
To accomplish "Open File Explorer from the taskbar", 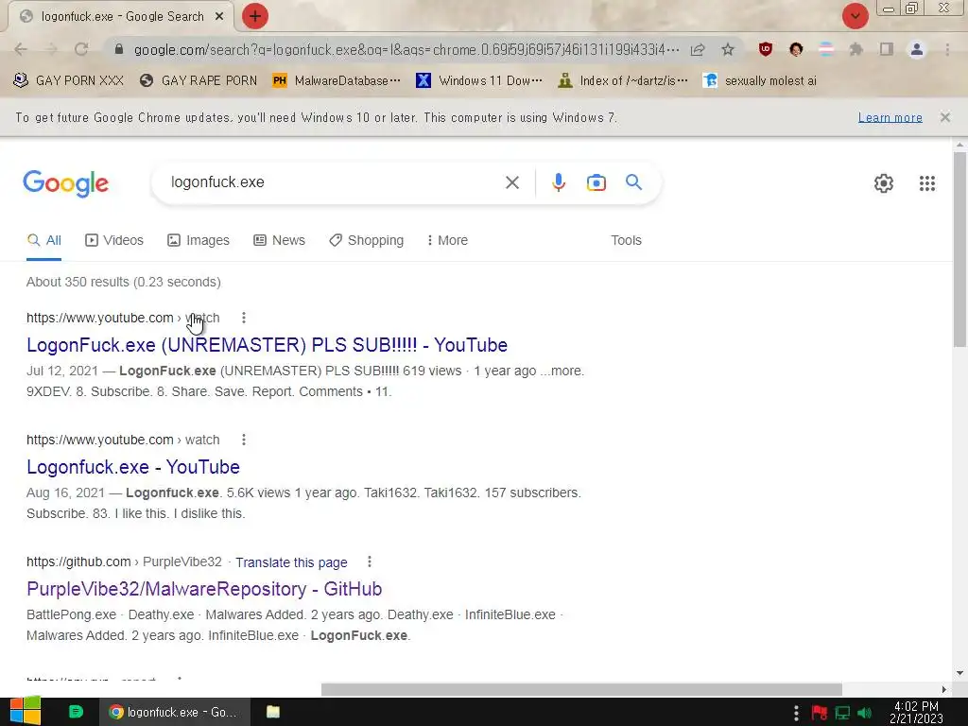I will [x=273, y=712].
